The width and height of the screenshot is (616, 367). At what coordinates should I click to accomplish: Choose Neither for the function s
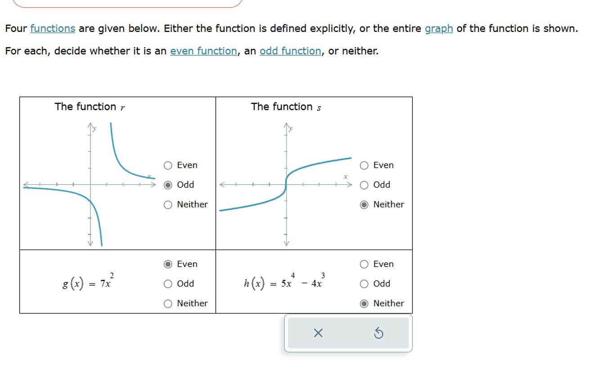(x=364, y=204)
